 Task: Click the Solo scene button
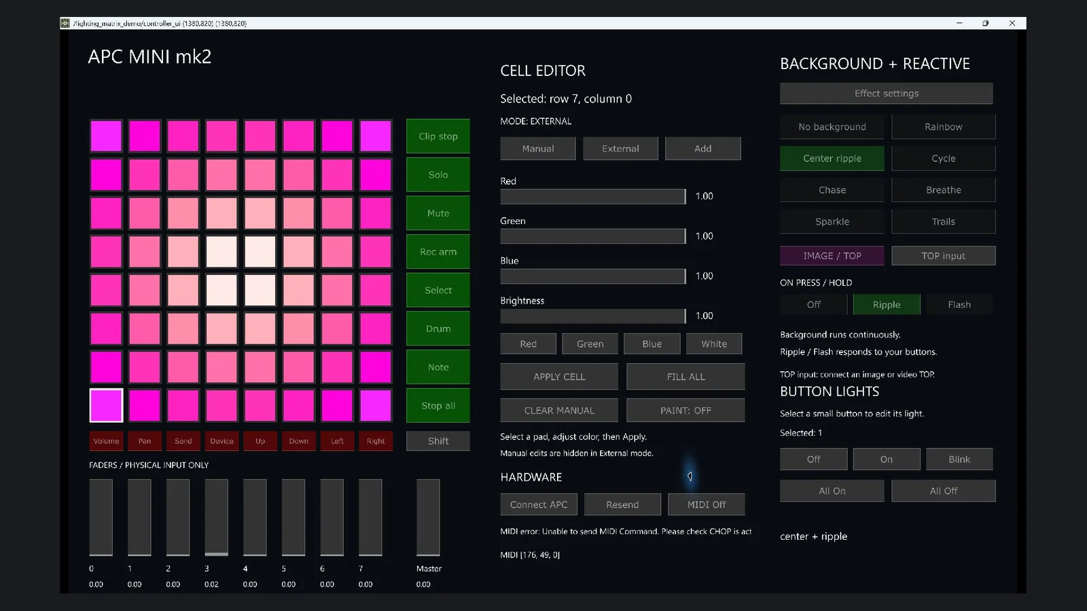[438, 175]
